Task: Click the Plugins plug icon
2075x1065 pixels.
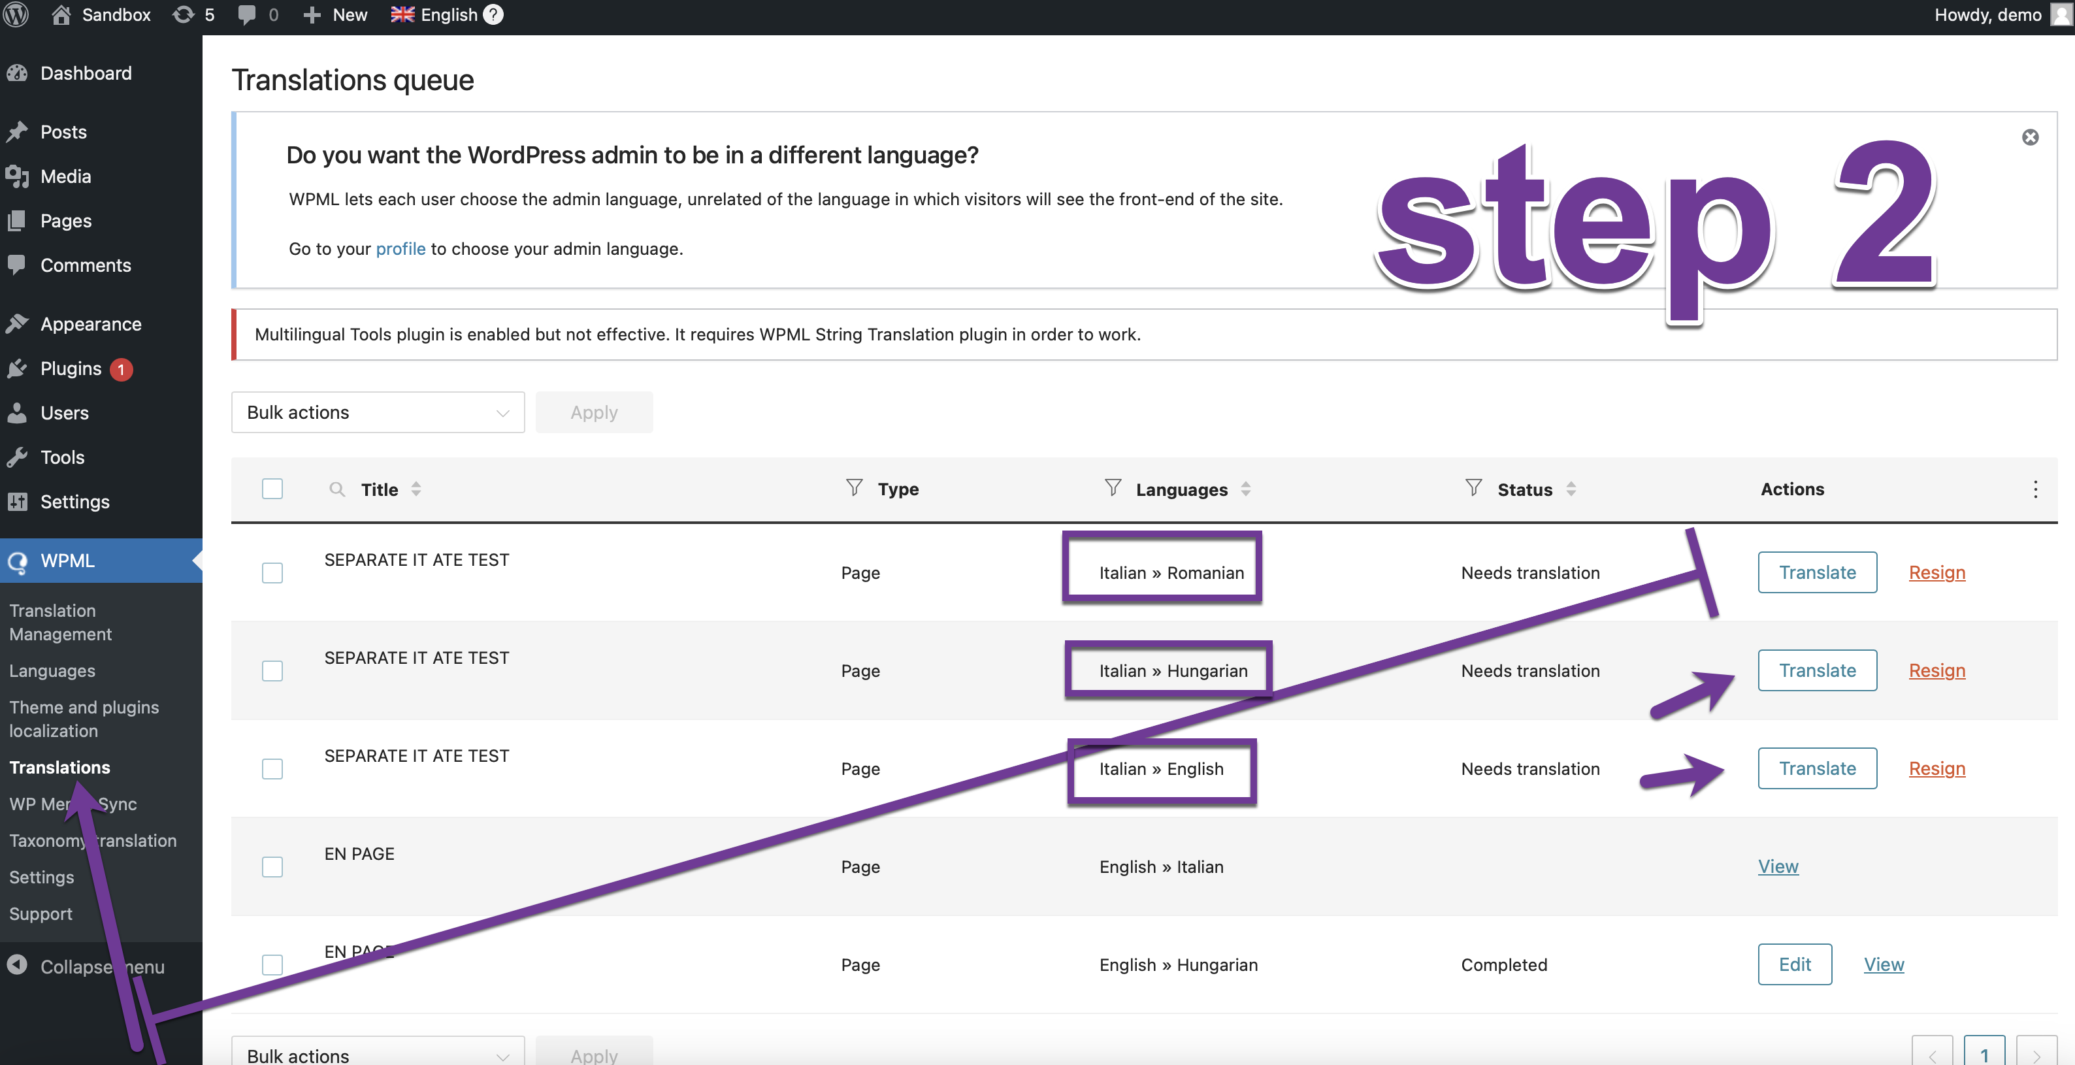Action: (x=17, y=368)
